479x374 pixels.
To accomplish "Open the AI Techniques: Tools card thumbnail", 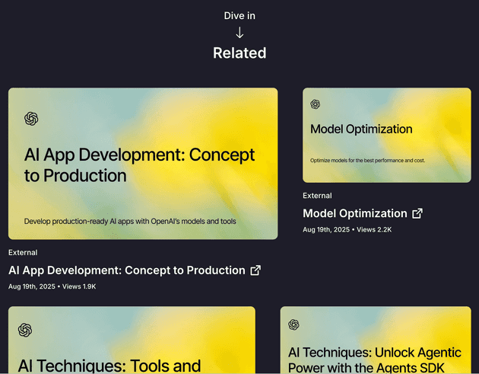I will (x=132, y=343).
